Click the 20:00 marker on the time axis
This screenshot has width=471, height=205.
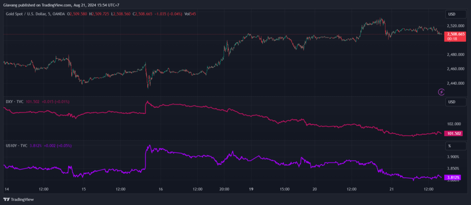click(224, 189)
